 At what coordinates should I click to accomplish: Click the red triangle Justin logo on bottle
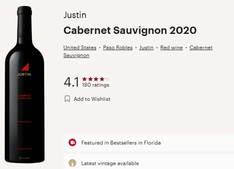coord(25,67)
